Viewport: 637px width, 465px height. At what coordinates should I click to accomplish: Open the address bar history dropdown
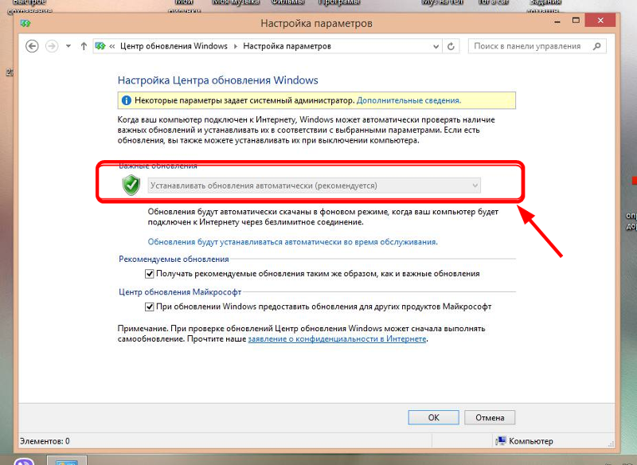[x=436, y=46]
